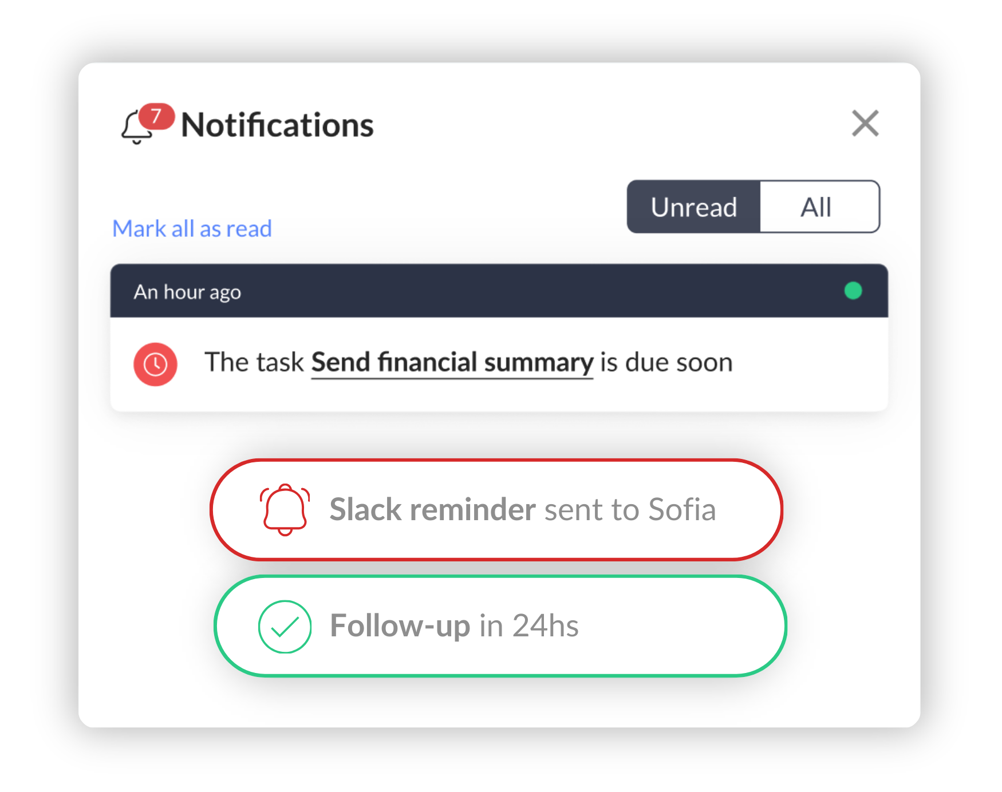
Task: Click the green checkmark icon on Follow-up
Action: pyautogui.click(x=286, y=627)
